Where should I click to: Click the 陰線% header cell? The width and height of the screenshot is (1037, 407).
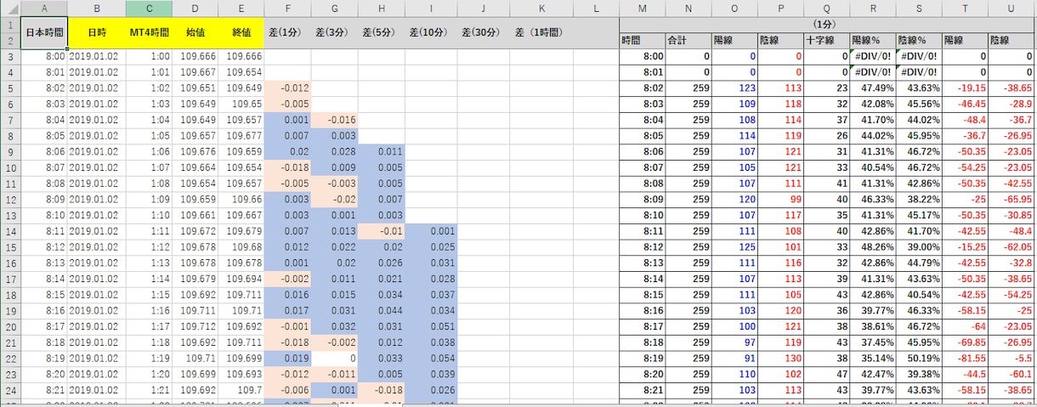(x=918, y=40)
